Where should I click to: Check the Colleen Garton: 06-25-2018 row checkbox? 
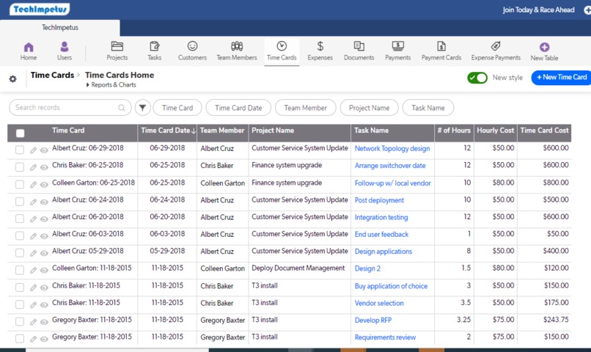(20, 184)
